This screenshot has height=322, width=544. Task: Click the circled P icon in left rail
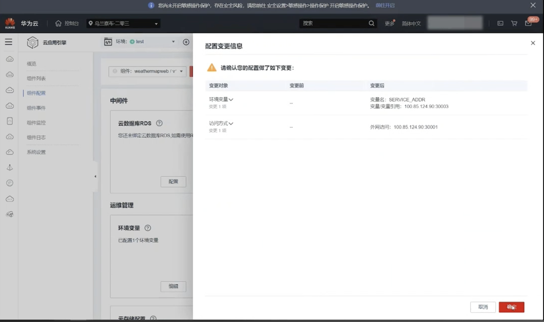(10, 183)
